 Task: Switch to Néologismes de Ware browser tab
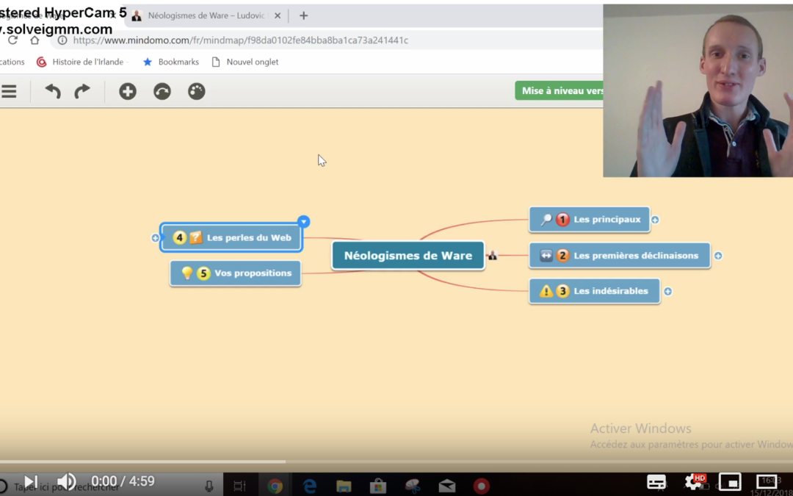[206, 15]
